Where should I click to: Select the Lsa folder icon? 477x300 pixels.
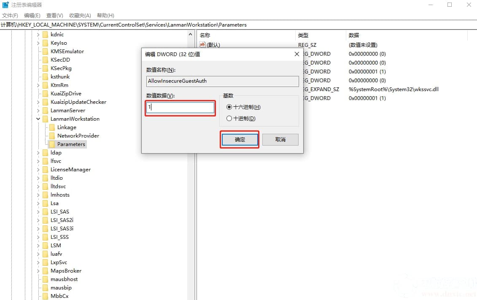coord(45,203)
